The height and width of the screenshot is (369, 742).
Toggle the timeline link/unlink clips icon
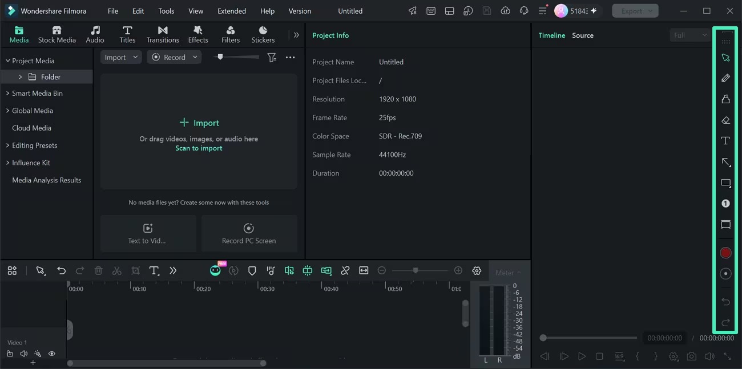(x=345, y=271)
